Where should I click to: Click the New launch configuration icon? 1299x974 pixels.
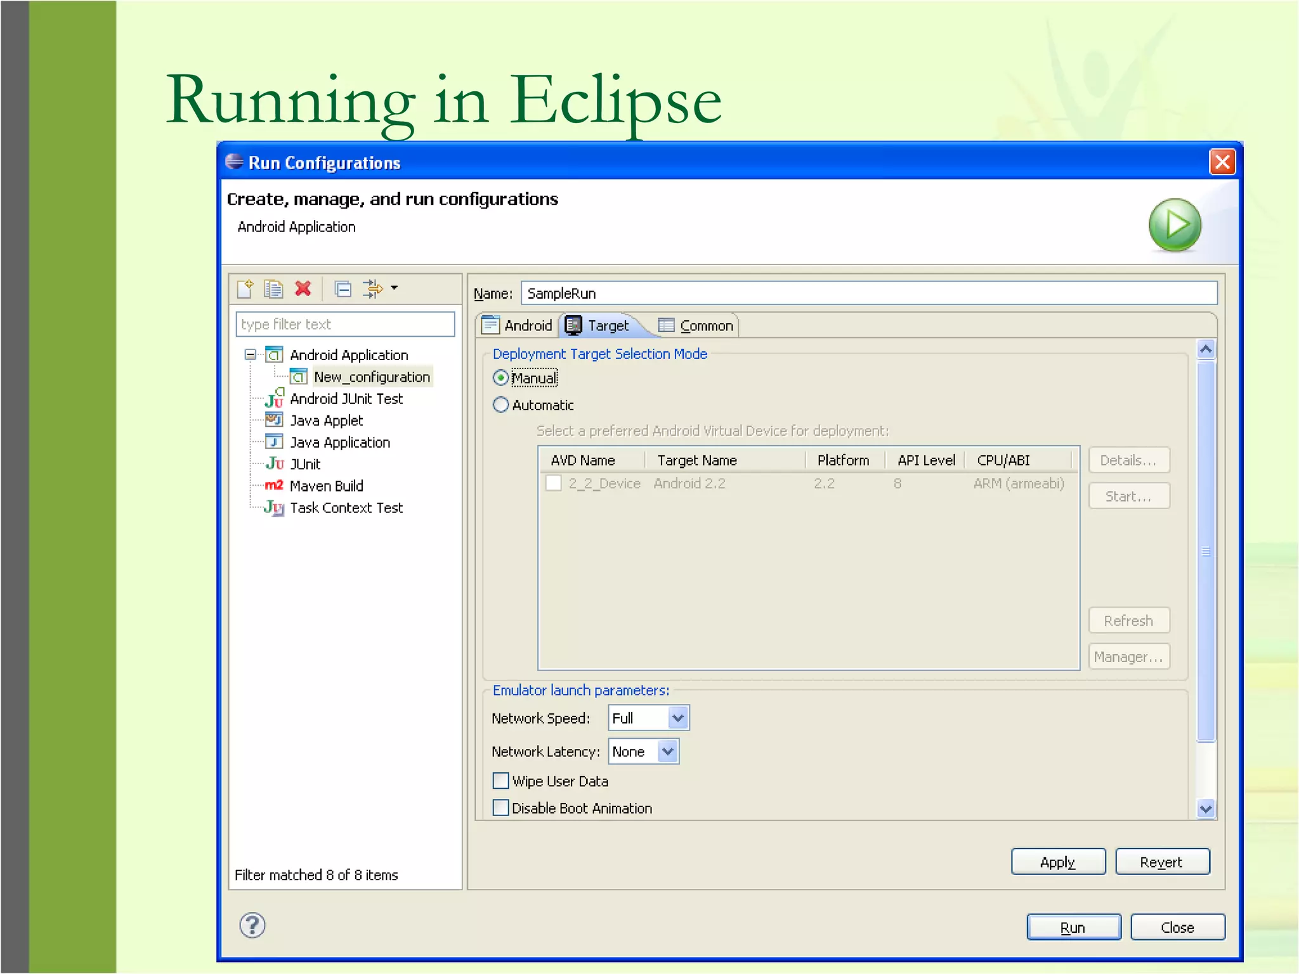pyautogui.click(x=245, y=289)
